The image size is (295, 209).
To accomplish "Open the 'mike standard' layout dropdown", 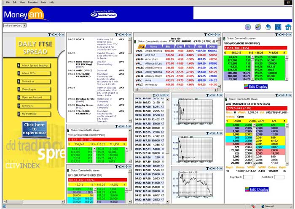I will [x=24, y=25].
